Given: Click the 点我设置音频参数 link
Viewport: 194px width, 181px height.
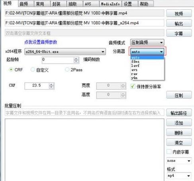Looking at the screenshot, I should coord(41,42).
